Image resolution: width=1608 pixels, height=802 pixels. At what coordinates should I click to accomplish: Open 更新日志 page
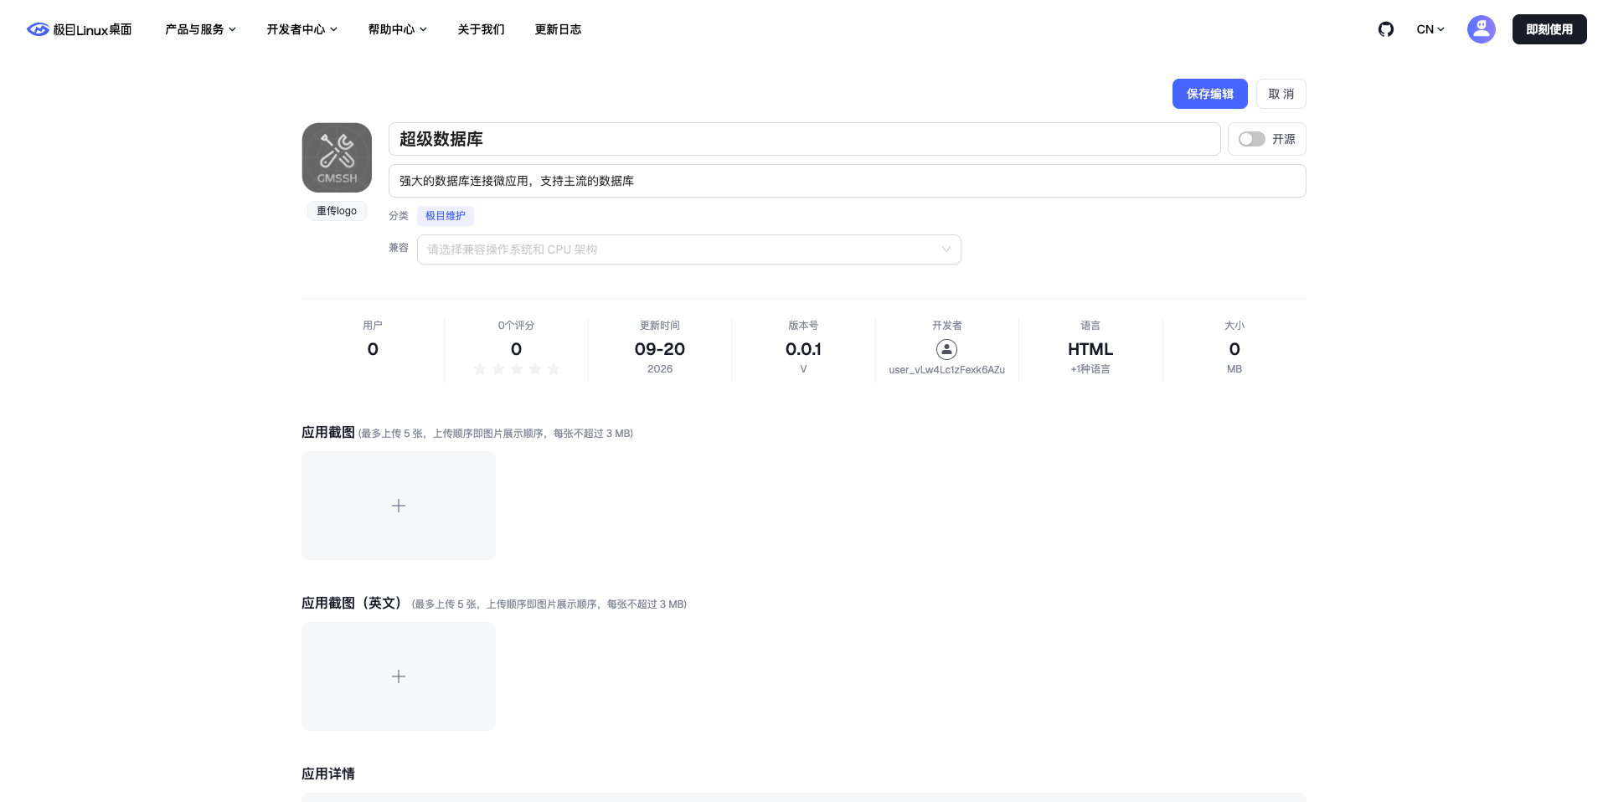(558, 29)
